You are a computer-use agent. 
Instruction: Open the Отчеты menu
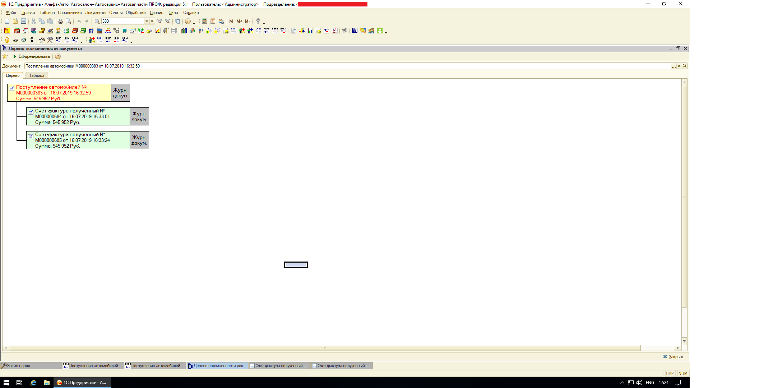116,13
